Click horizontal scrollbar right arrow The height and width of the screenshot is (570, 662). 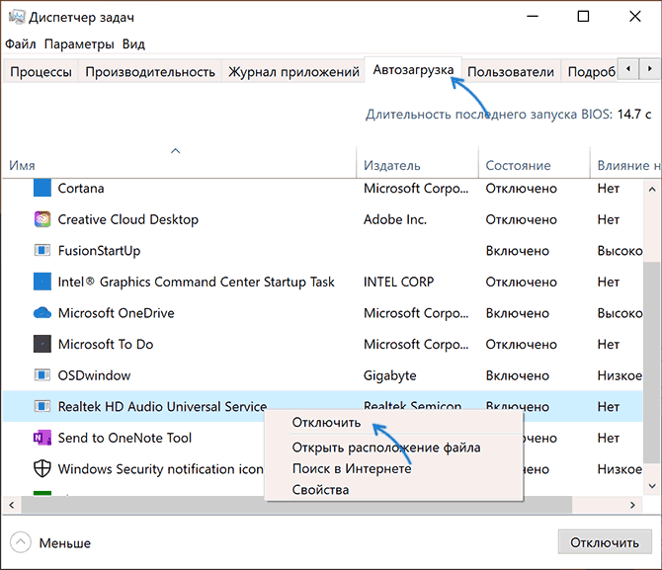pyautogui.click(x=632, y=505)
